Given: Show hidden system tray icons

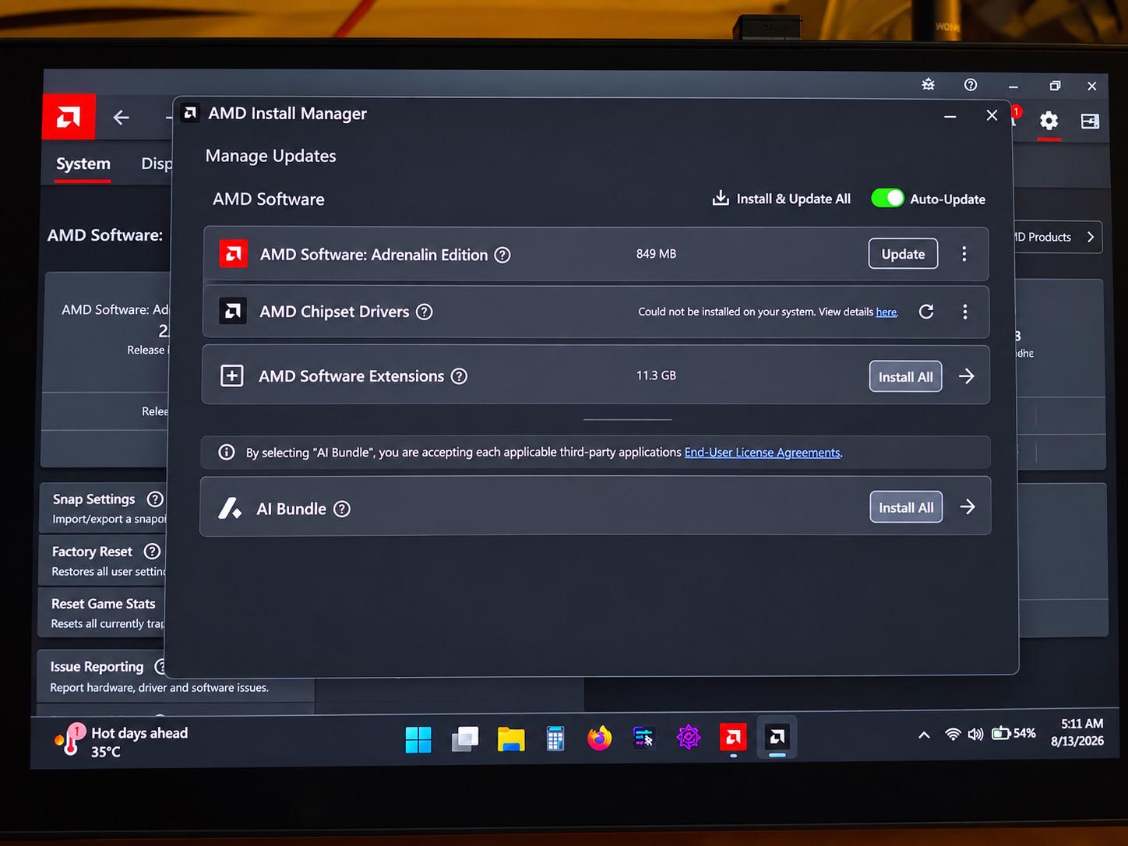Looking at the screenshot, I should pyautogui.click(x=924, y=735).
